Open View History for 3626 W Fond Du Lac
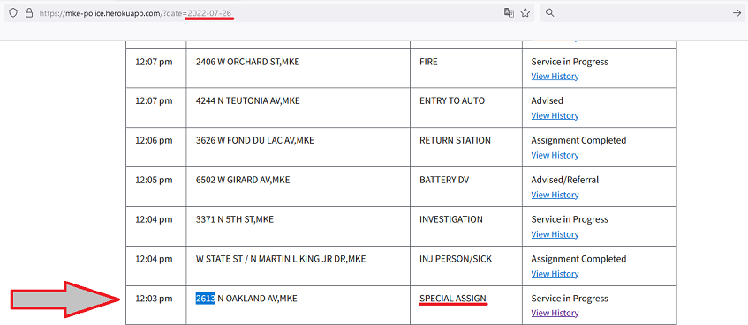The image size is (748, 325). coord(555,155)
